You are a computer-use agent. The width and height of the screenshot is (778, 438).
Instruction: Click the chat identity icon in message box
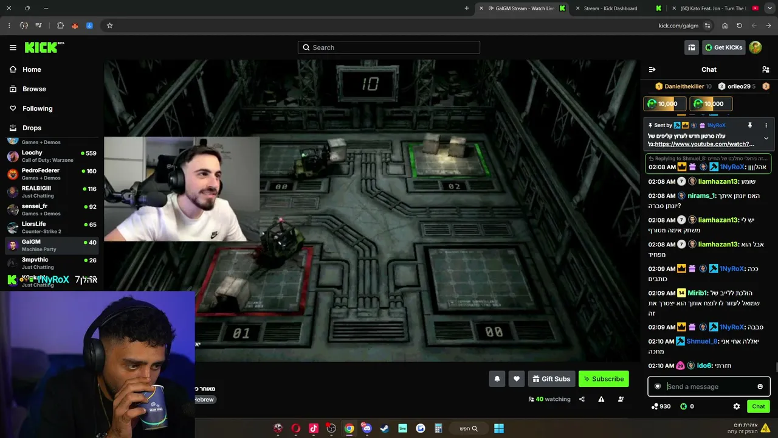tap(658, 387)
